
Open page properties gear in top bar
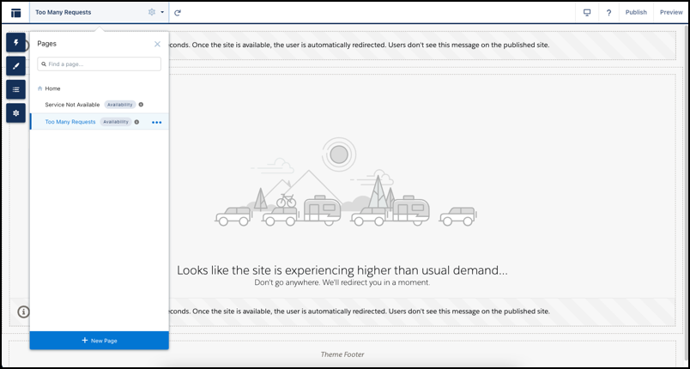[x=152, y=12]
